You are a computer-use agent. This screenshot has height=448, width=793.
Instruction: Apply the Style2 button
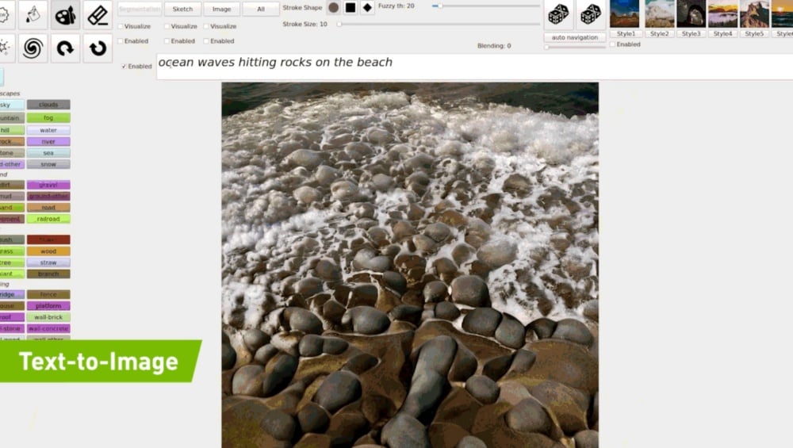click(659, 34)
